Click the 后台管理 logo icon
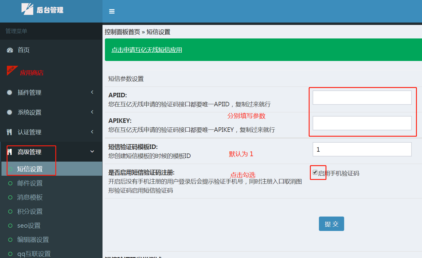Viewport: 422px width, 258px height. click(27, 9)
